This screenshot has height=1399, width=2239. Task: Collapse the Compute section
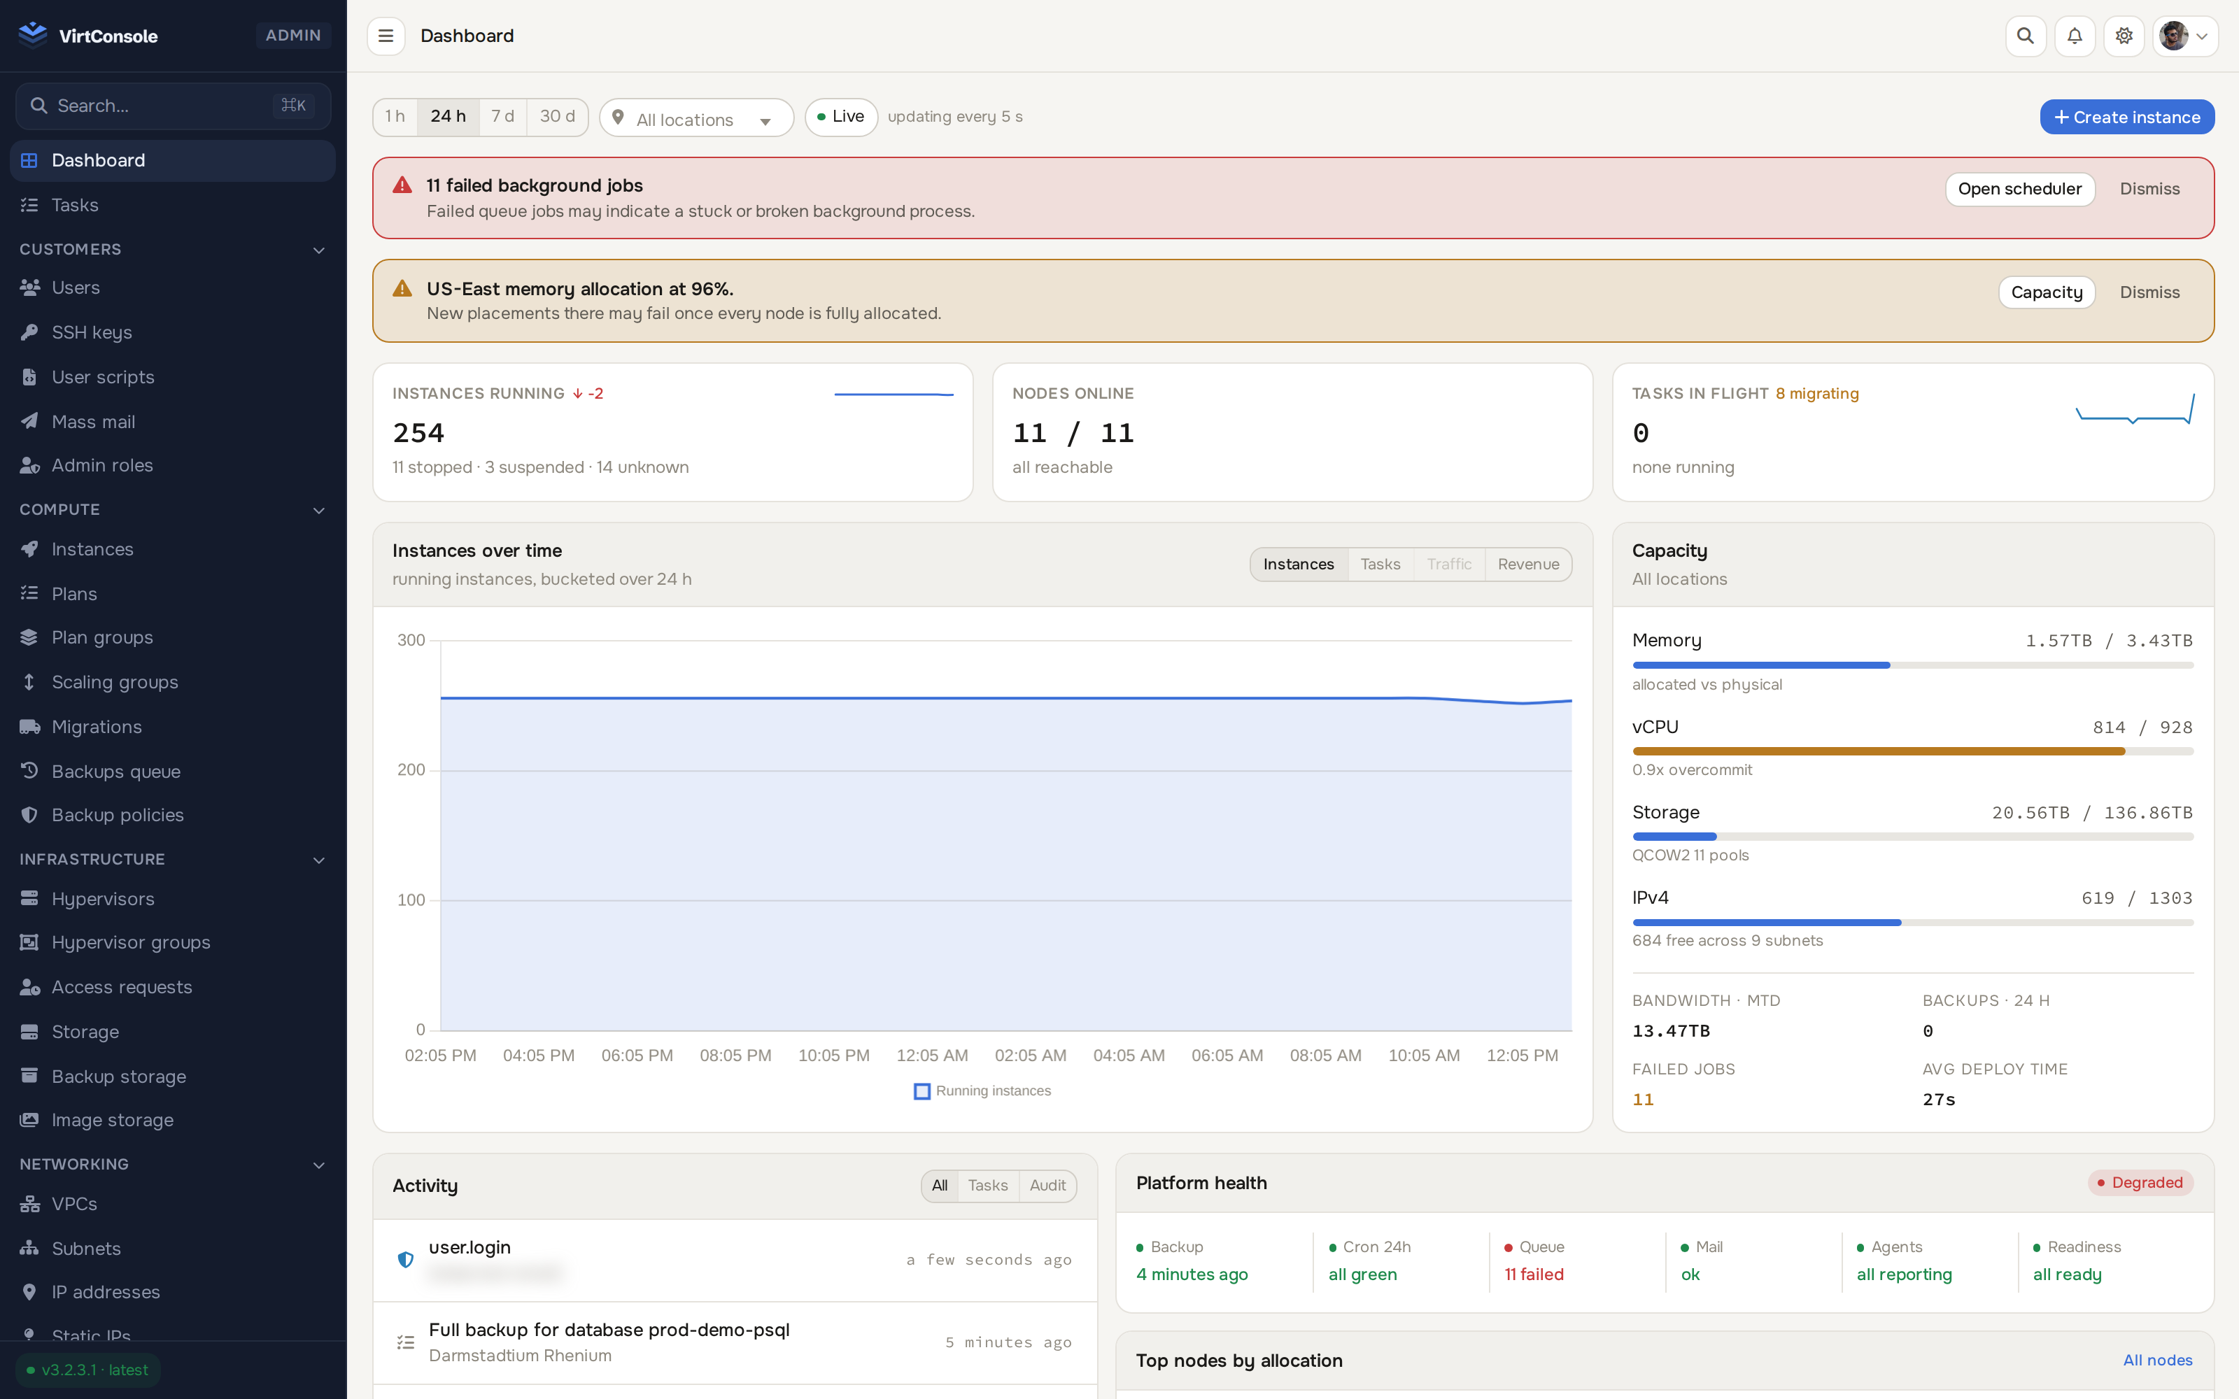point(172,510)
